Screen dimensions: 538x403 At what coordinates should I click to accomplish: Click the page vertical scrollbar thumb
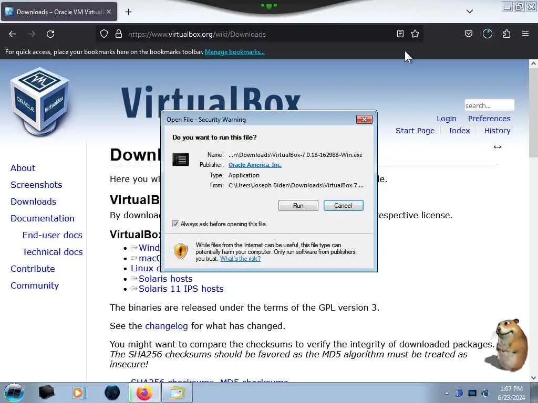click(533, 113)
